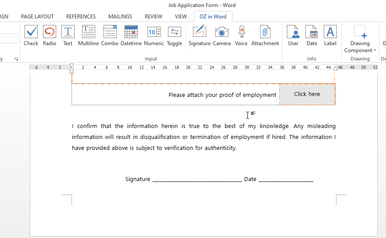Switch to the REVIEW tab
The width and height of the screenshot is (386, 238).
click(154, 17)
